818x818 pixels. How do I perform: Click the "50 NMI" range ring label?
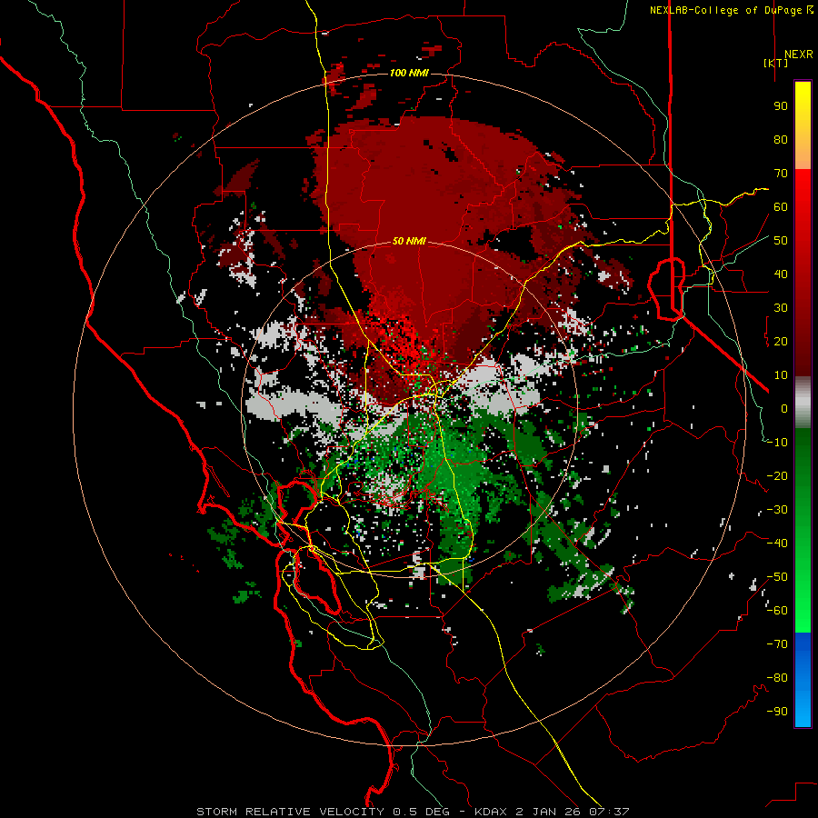(x=409, y=241)
